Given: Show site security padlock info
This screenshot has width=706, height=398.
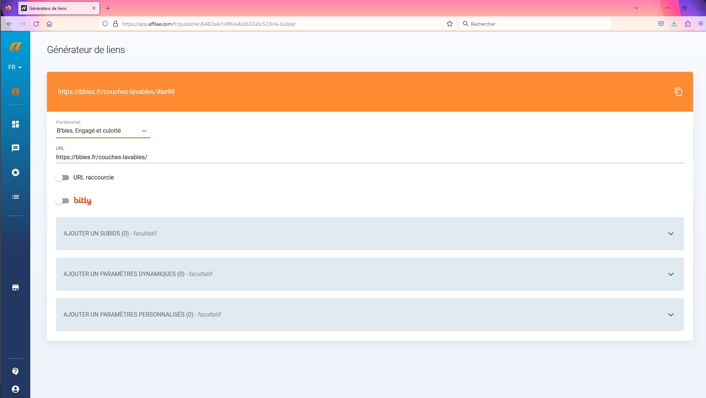Looking at the screenshot, I should [x=116, y=24].
